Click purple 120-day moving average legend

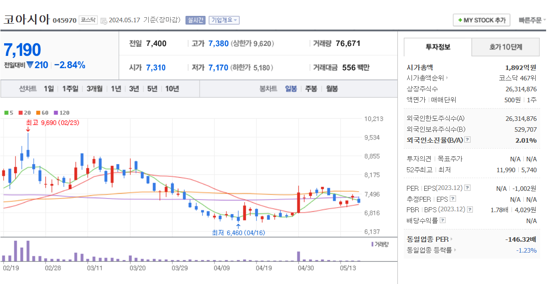61,112
